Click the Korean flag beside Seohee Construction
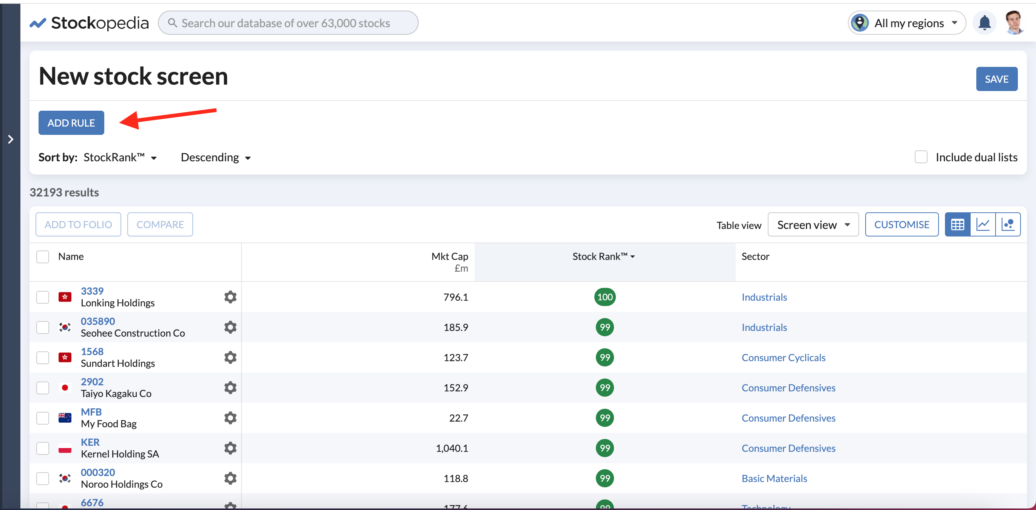Viewport: 1036px width, 510px height. tap(65, 327)
